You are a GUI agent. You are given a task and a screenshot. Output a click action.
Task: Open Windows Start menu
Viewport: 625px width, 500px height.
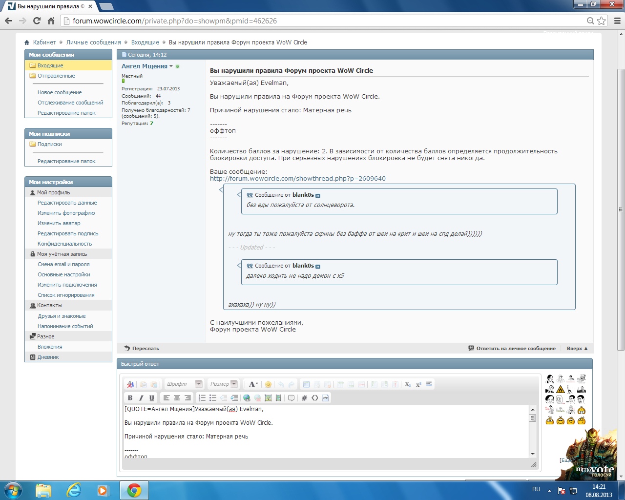tap(13, 490)
